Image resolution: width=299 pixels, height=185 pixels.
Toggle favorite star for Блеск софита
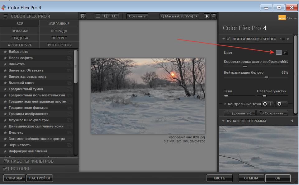tap(5, 58)
